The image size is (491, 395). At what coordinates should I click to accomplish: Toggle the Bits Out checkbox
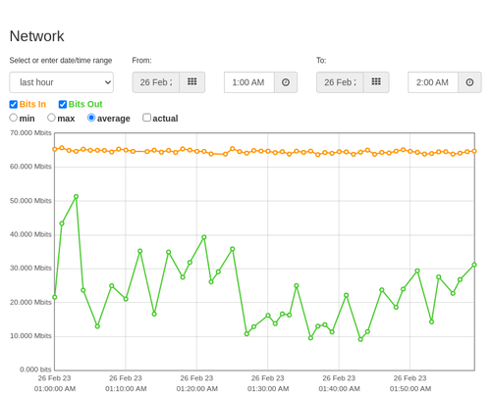click(x=63, y=104)
